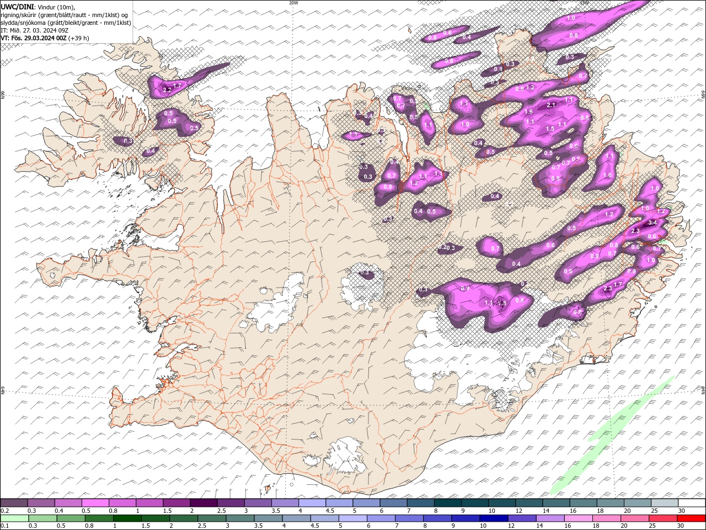Click the '0.1' label of the lower legend

click(x=4, y=526)
